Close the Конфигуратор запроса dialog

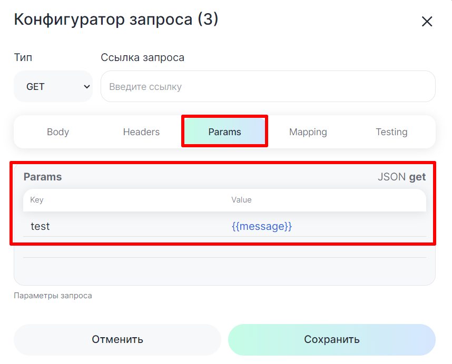coord(427,22)
